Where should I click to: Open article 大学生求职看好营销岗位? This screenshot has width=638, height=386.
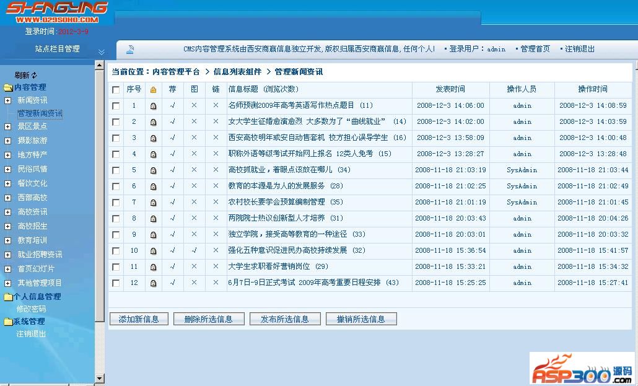(x=269, y=266)
